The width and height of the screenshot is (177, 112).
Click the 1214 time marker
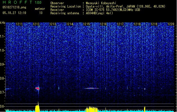(x=70, y=24)
